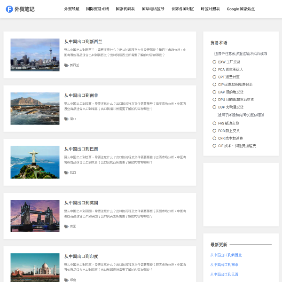Click the 印度 tag link
Image resolution: width=282 pixels, height=282 pixels.
[73, 280]
